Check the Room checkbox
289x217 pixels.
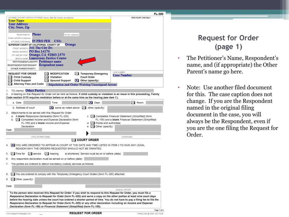[x=133, y=103]
